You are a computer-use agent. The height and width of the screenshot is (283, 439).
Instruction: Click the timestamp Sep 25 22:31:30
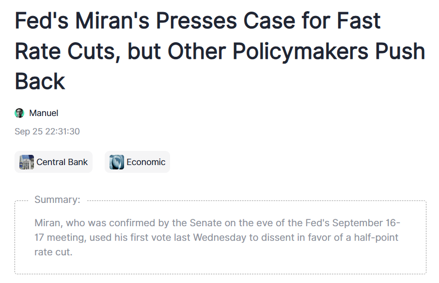(47, 132)
